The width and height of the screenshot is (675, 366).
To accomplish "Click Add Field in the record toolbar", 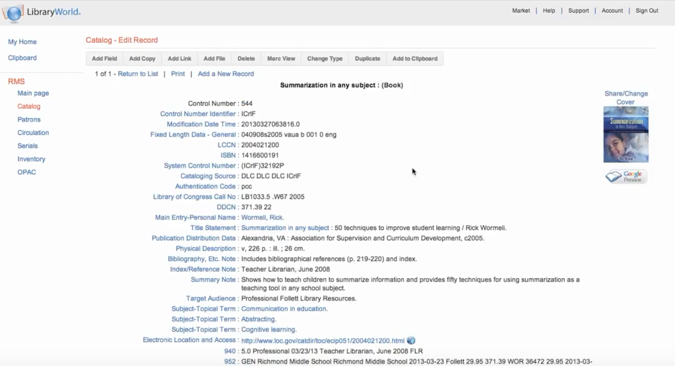I will 104,58.
